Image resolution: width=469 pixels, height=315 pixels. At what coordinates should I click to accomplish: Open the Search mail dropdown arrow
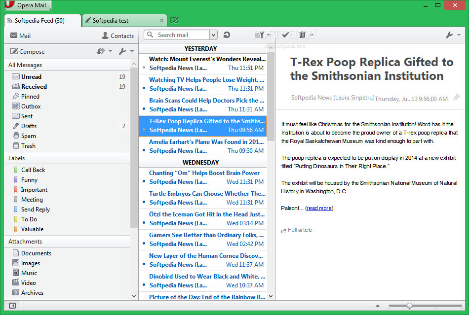[213, 35]
